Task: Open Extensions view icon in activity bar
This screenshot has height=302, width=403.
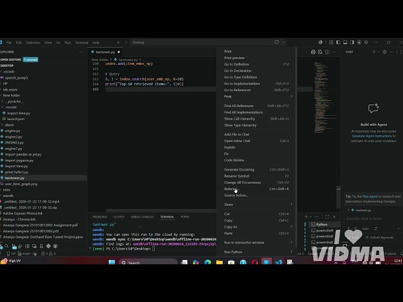Action: tap(27, 246)
